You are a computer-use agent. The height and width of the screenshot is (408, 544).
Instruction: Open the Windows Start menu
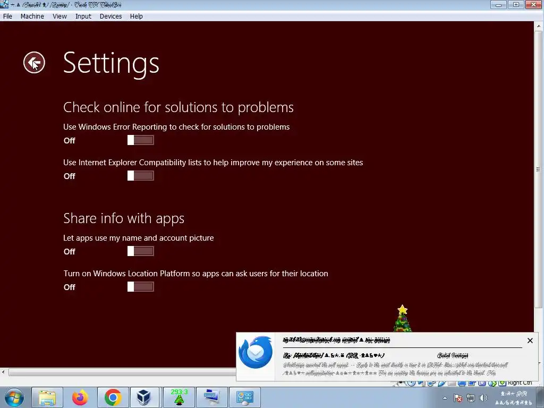tap(14, 397)
